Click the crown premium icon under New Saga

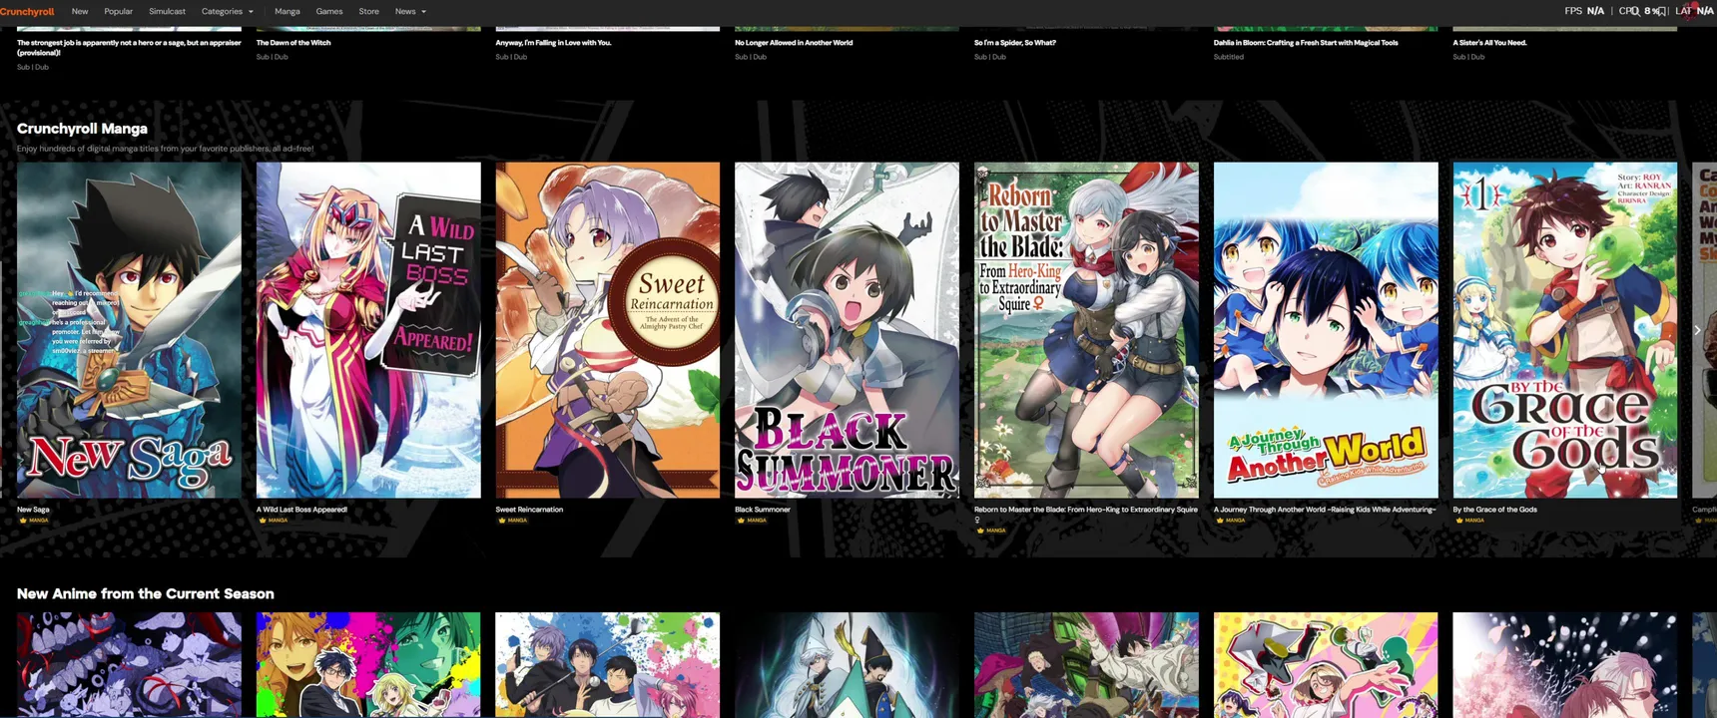click(x=22, y=521)
